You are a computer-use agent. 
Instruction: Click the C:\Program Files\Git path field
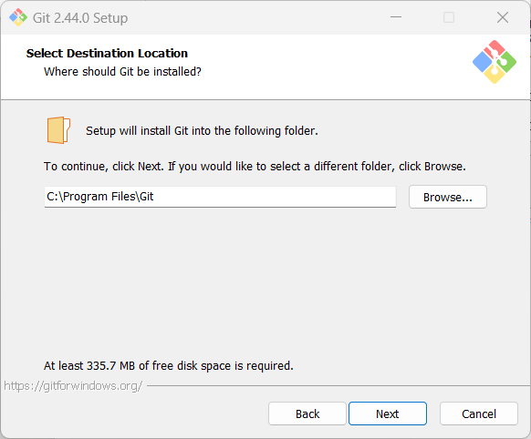[x=220, y=197]
